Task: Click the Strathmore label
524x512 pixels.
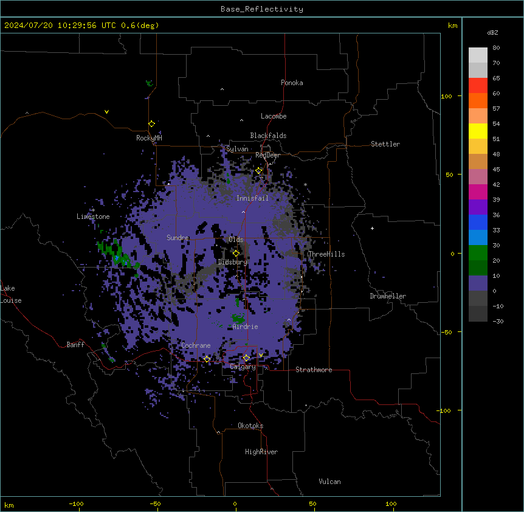Action: [314, 370]
